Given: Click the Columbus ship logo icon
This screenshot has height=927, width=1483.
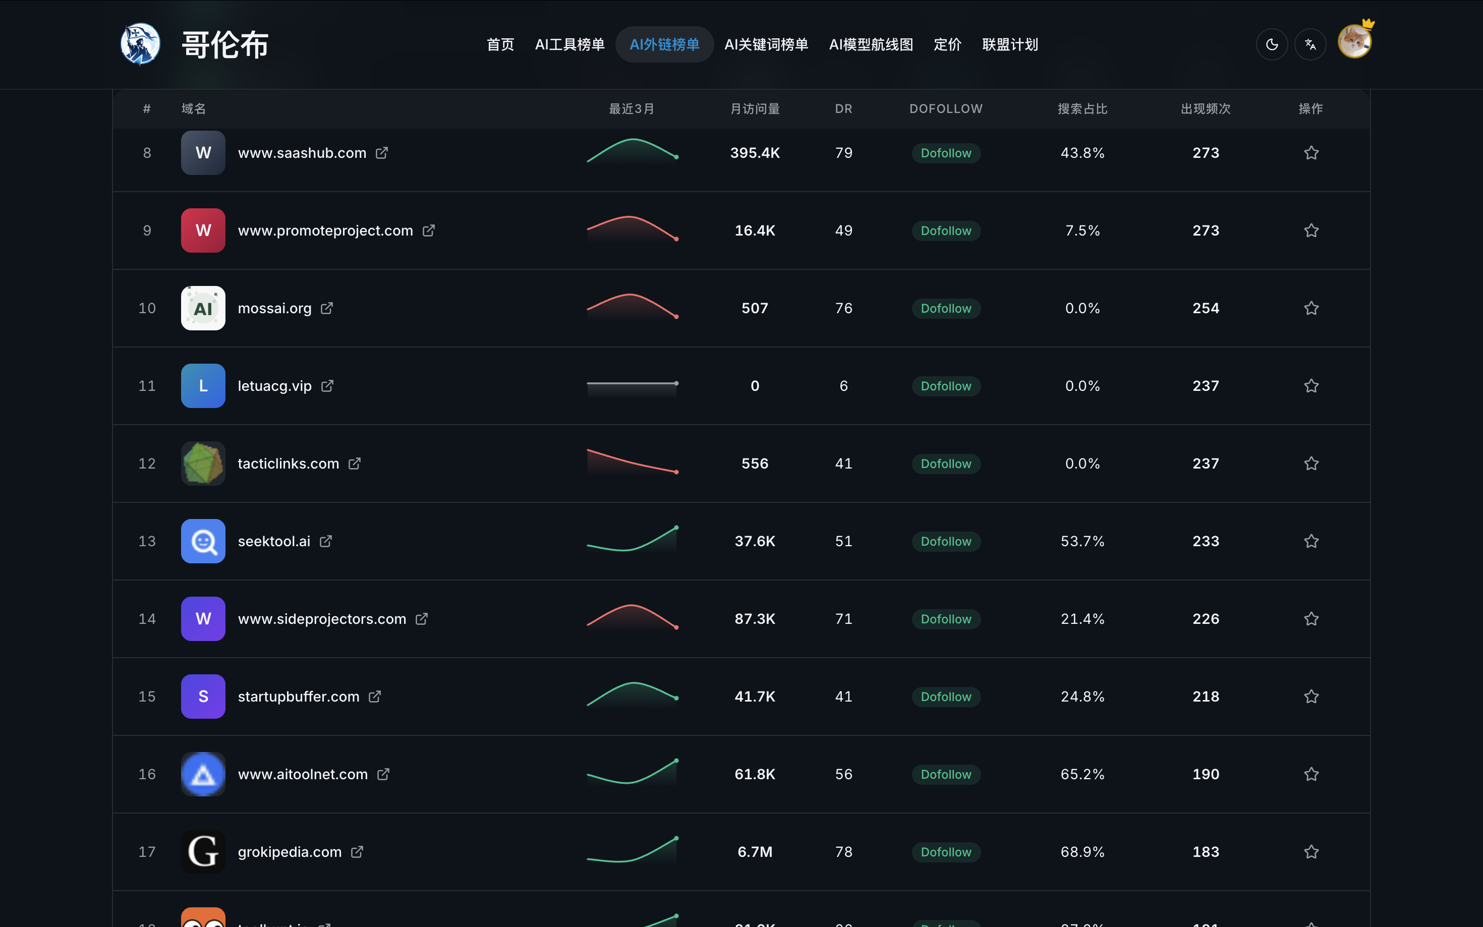Looking at the screenshot, I should (x=140, y=44).
